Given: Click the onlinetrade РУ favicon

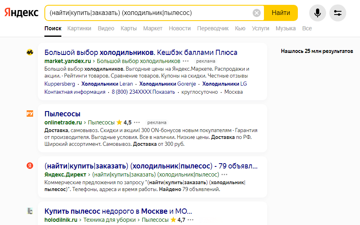Looking at the screenshot, I should coord(30,114).
